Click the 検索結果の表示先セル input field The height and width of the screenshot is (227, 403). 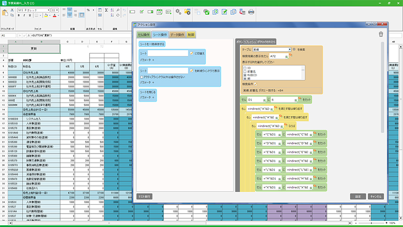click(276, 56)
